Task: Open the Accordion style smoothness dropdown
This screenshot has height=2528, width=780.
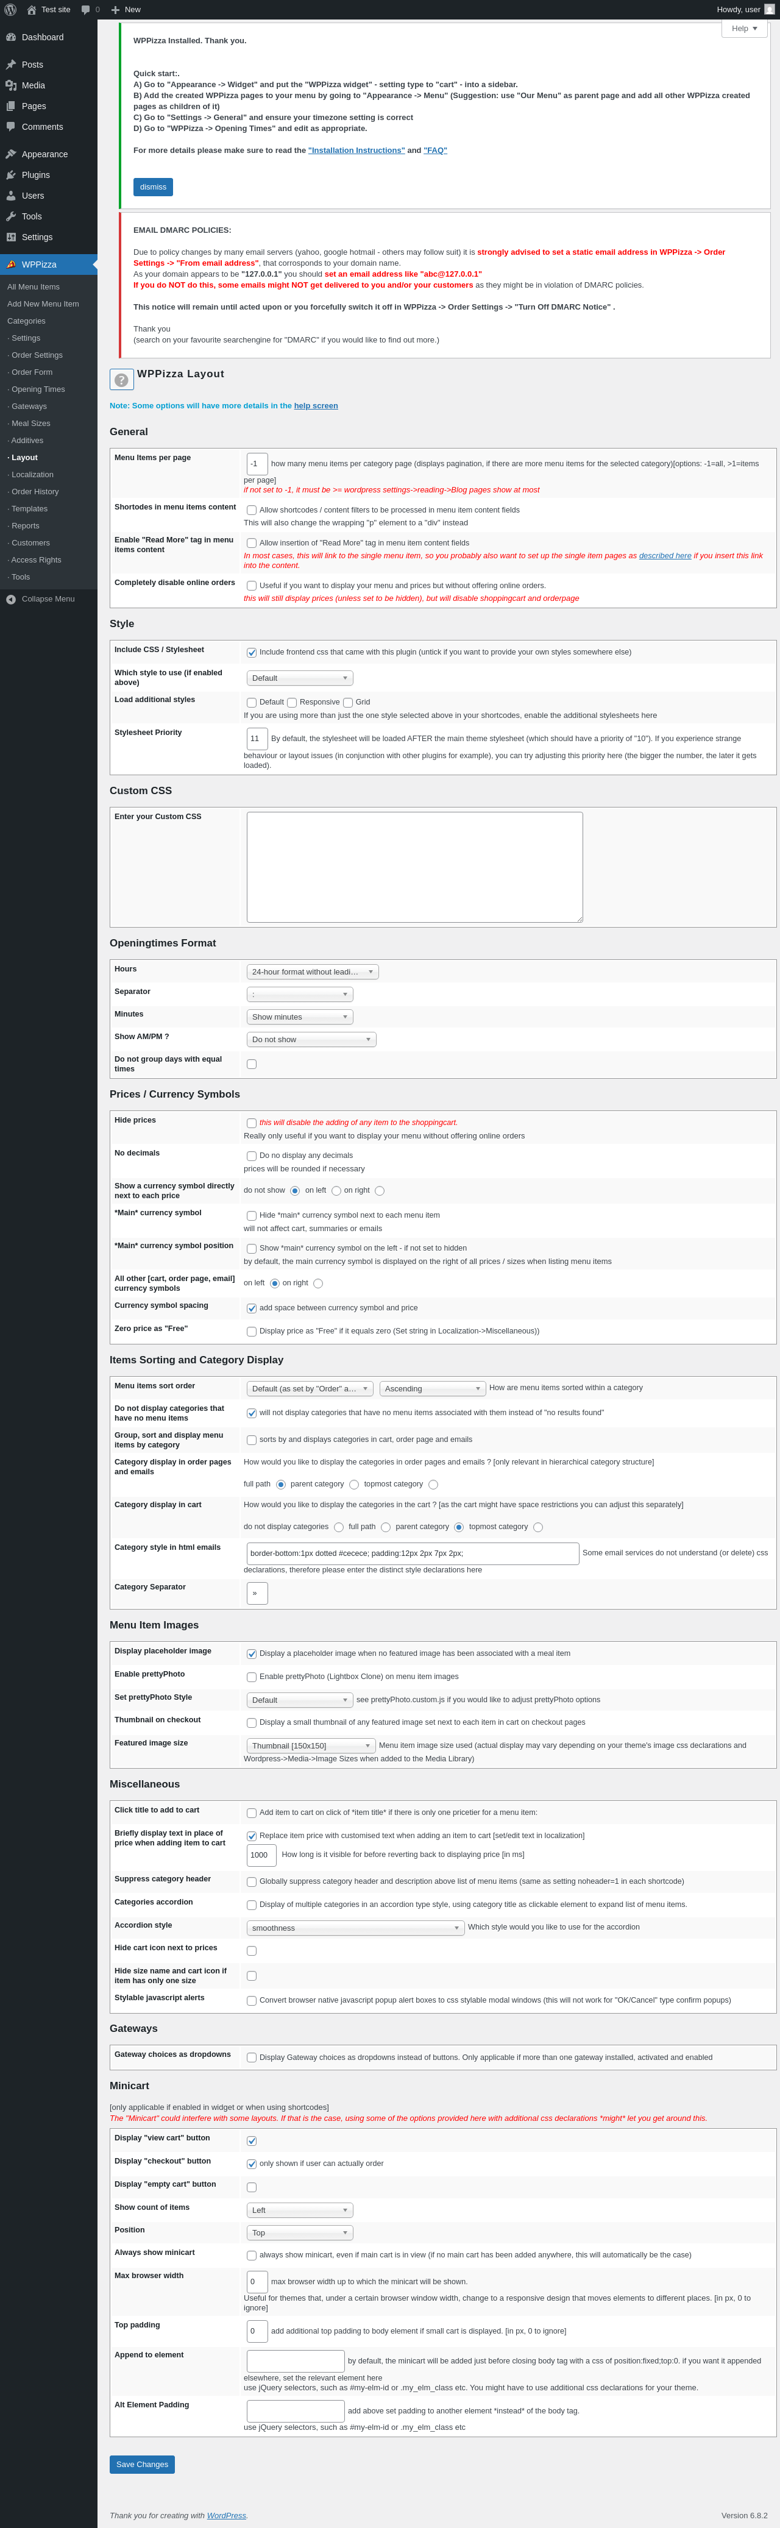Action: click(x=355, y=1928)
